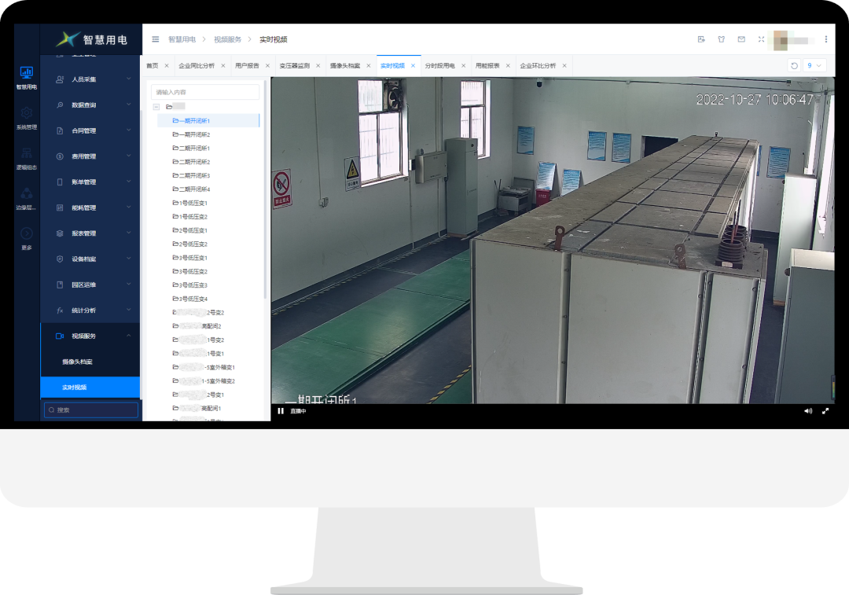Maximize the video player to fullscreen
The width and height of the screenshot is (849, 595).
point(825,411)
